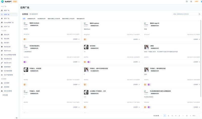
Task: Open the 开启能力、插件调用优先级 card title
Action: [x=158, y=69]
